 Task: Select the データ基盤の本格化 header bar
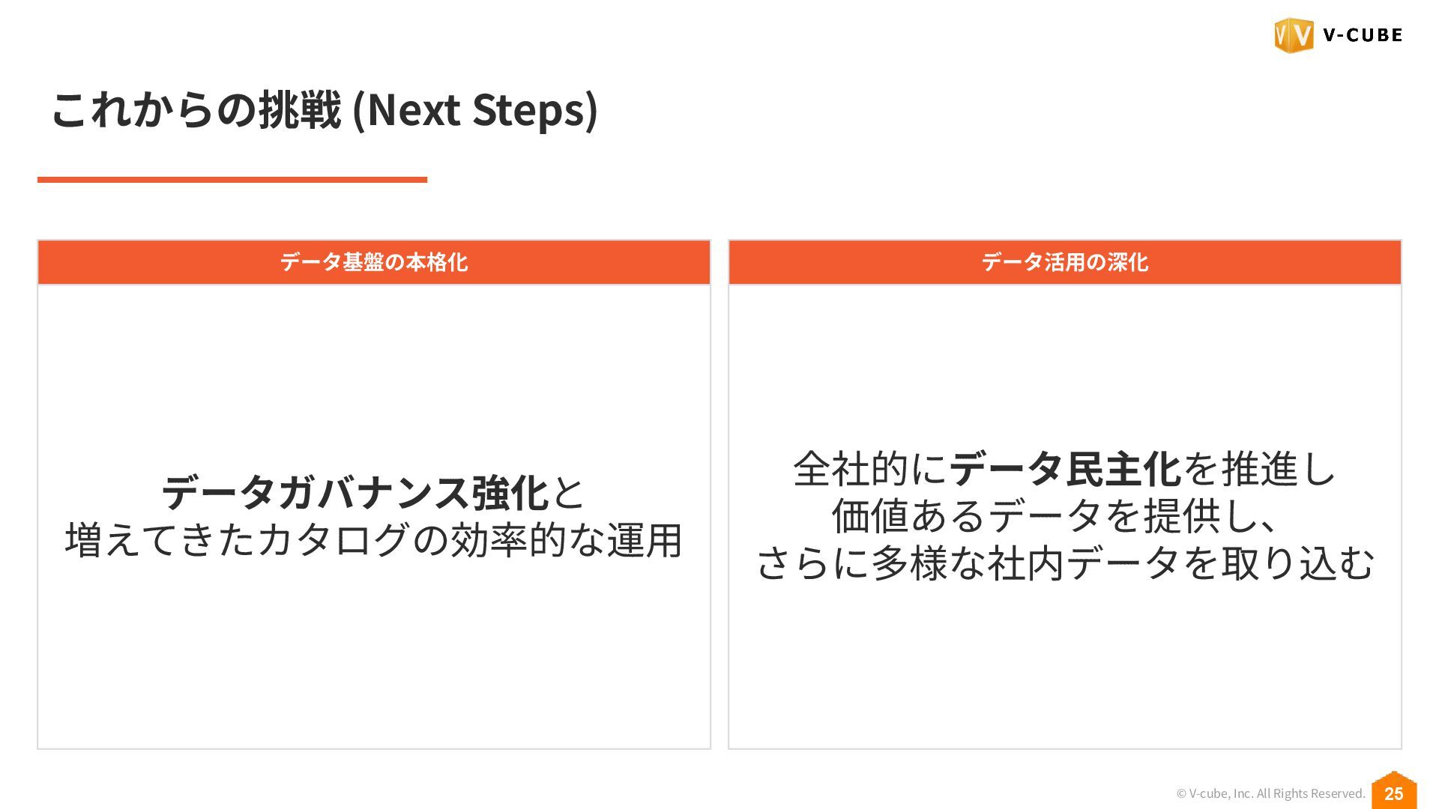(374, 262)
